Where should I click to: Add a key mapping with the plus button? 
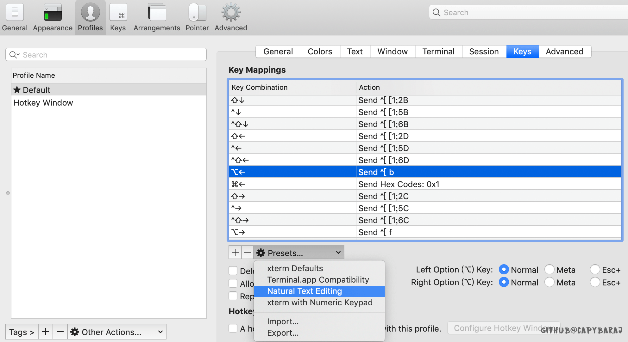pos(235,253)
